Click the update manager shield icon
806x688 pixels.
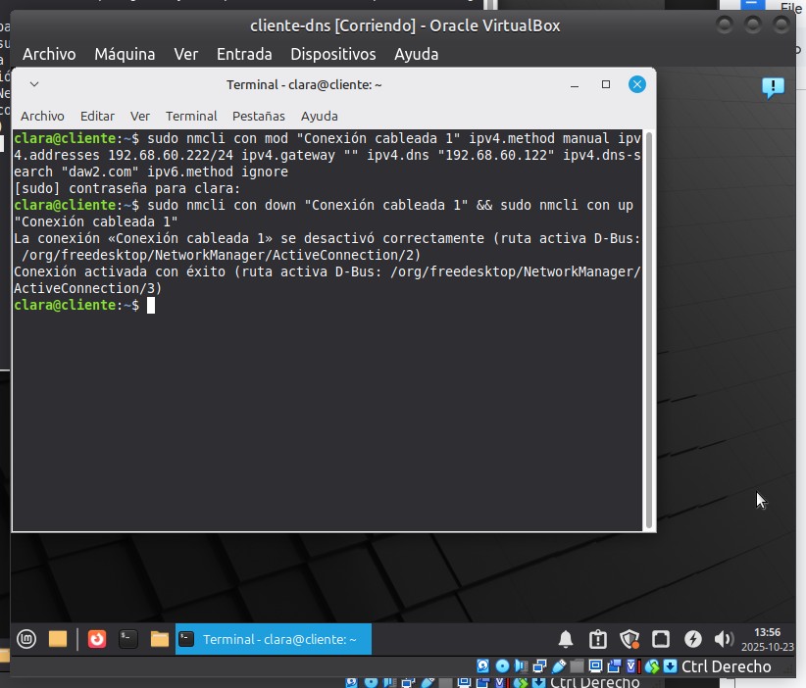pyautogui.click(x=630, y=639)
